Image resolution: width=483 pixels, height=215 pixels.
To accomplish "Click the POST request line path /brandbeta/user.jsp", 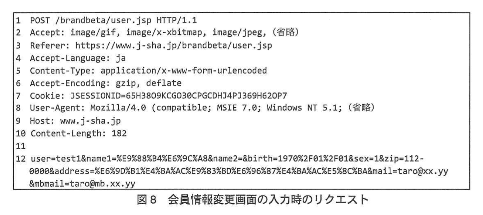I will tap(103, 20).
